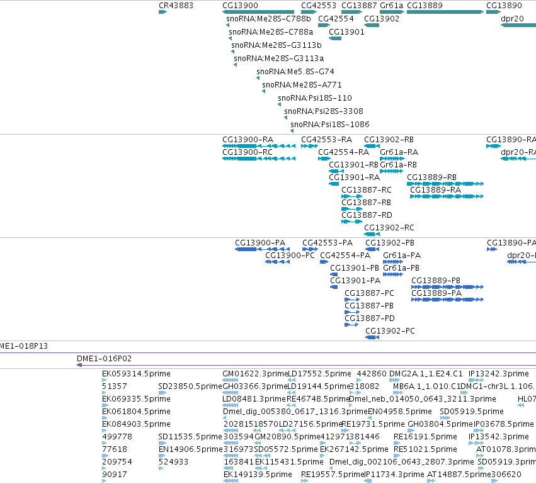Click the CG13889 gene bar
The width and height of the screenshot is (536, 484).
point(445,12)
